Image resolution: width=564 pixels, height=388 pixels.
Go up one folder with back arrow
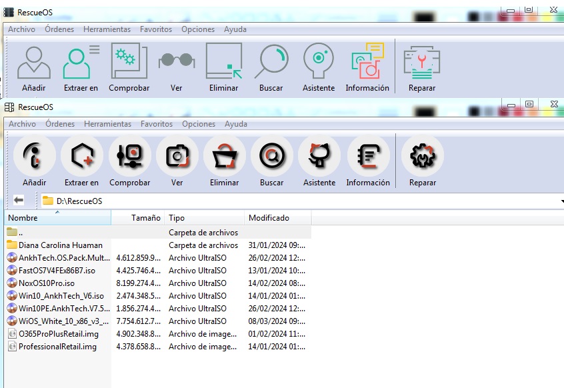pos(19,200)
